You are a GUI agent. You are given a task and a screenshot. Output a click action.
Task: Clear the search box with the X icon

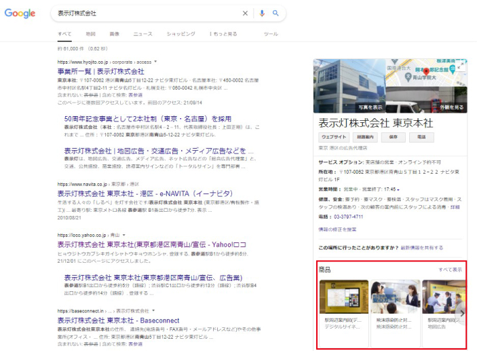click(245, 14)
